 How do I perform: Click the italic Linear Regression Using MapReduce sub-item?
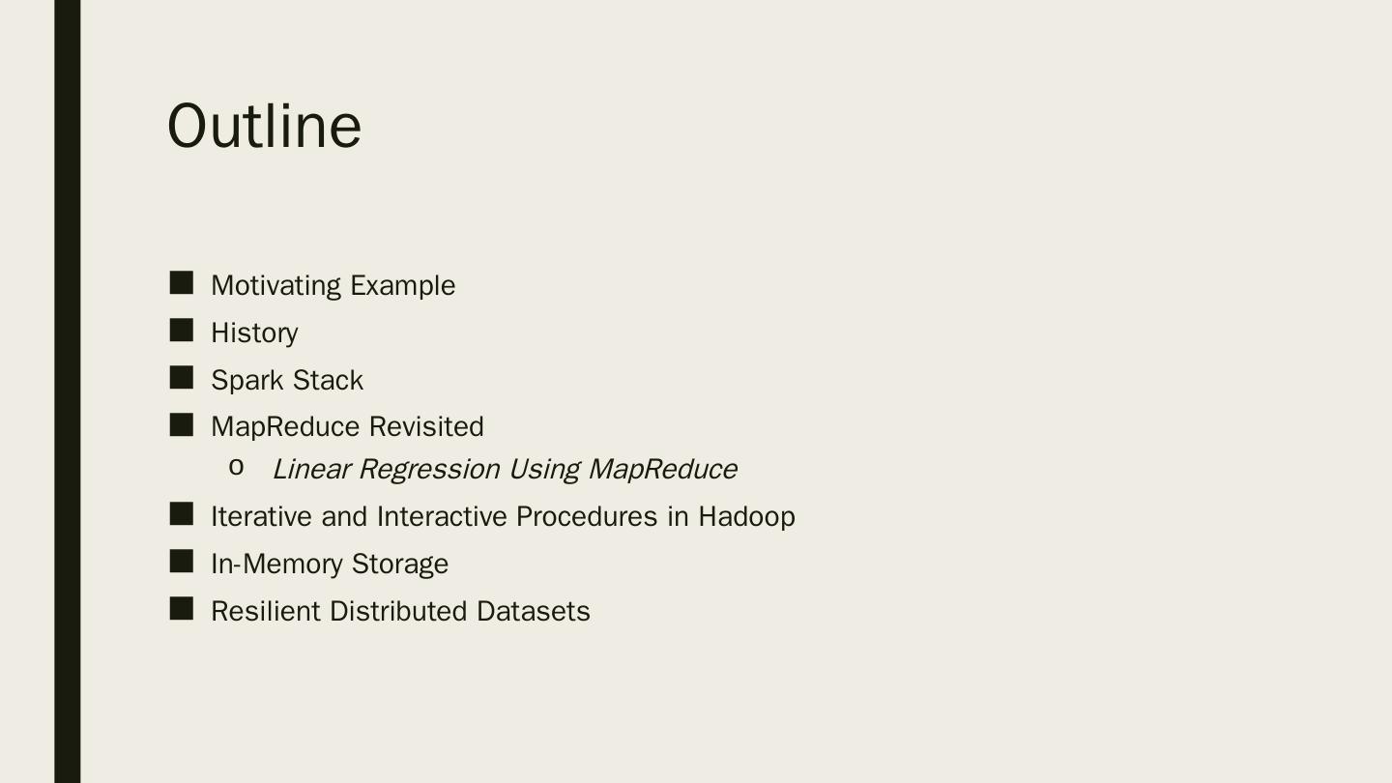pyautogui.click(x=504, y=469)
